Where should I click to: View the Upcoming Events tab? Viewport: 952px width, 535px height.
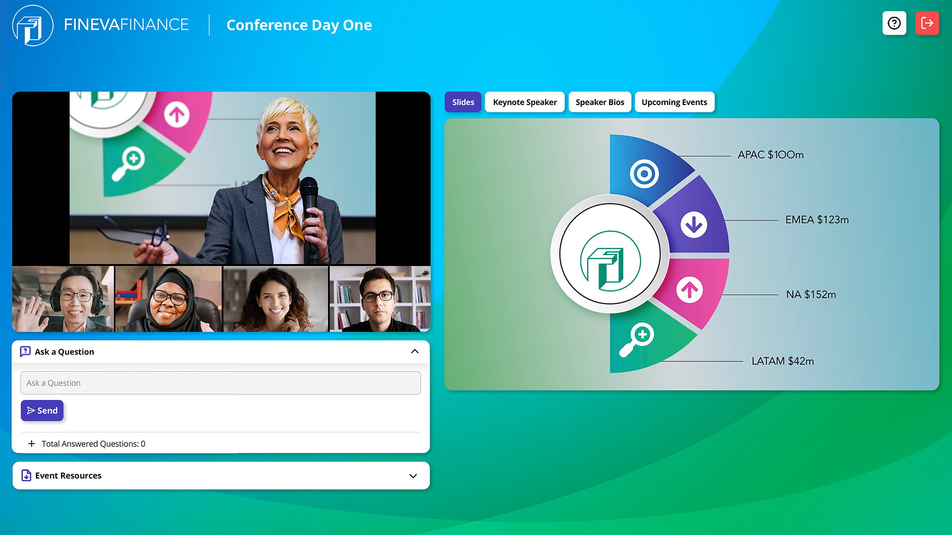[x=674, y=102]
